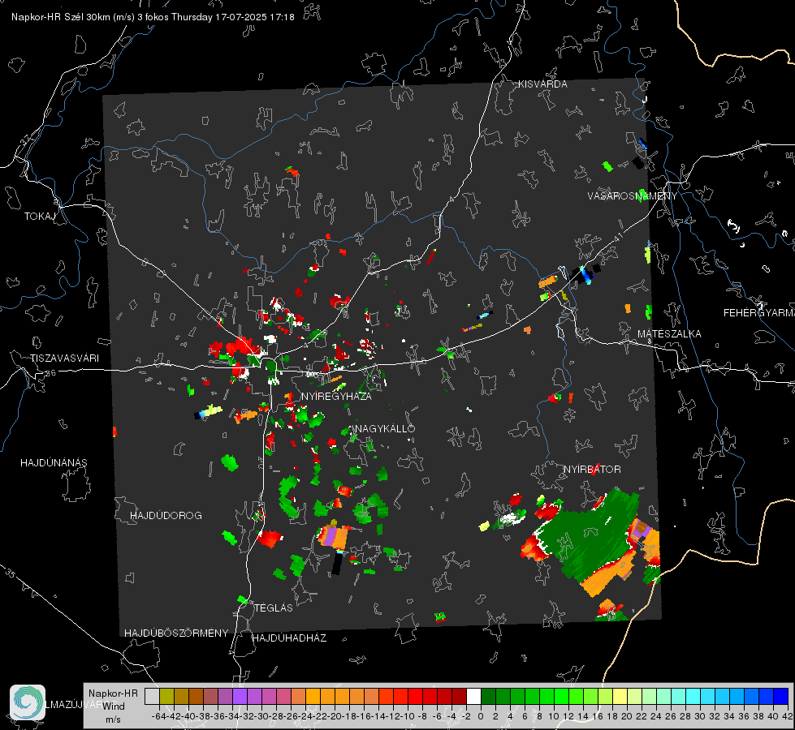Click the Napkor-HR Wind m/s legend label
The height and width of the screenshot is (730, 795).
(x=113, y=706)
